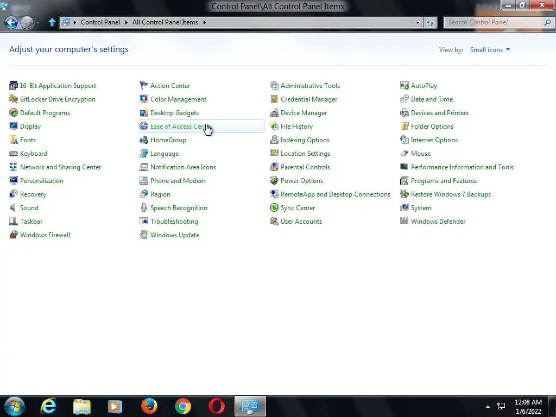Click the BitLocker Drive Encryption icon
Image resolution: width=556 pixels, height=417 pixels.
14,99
